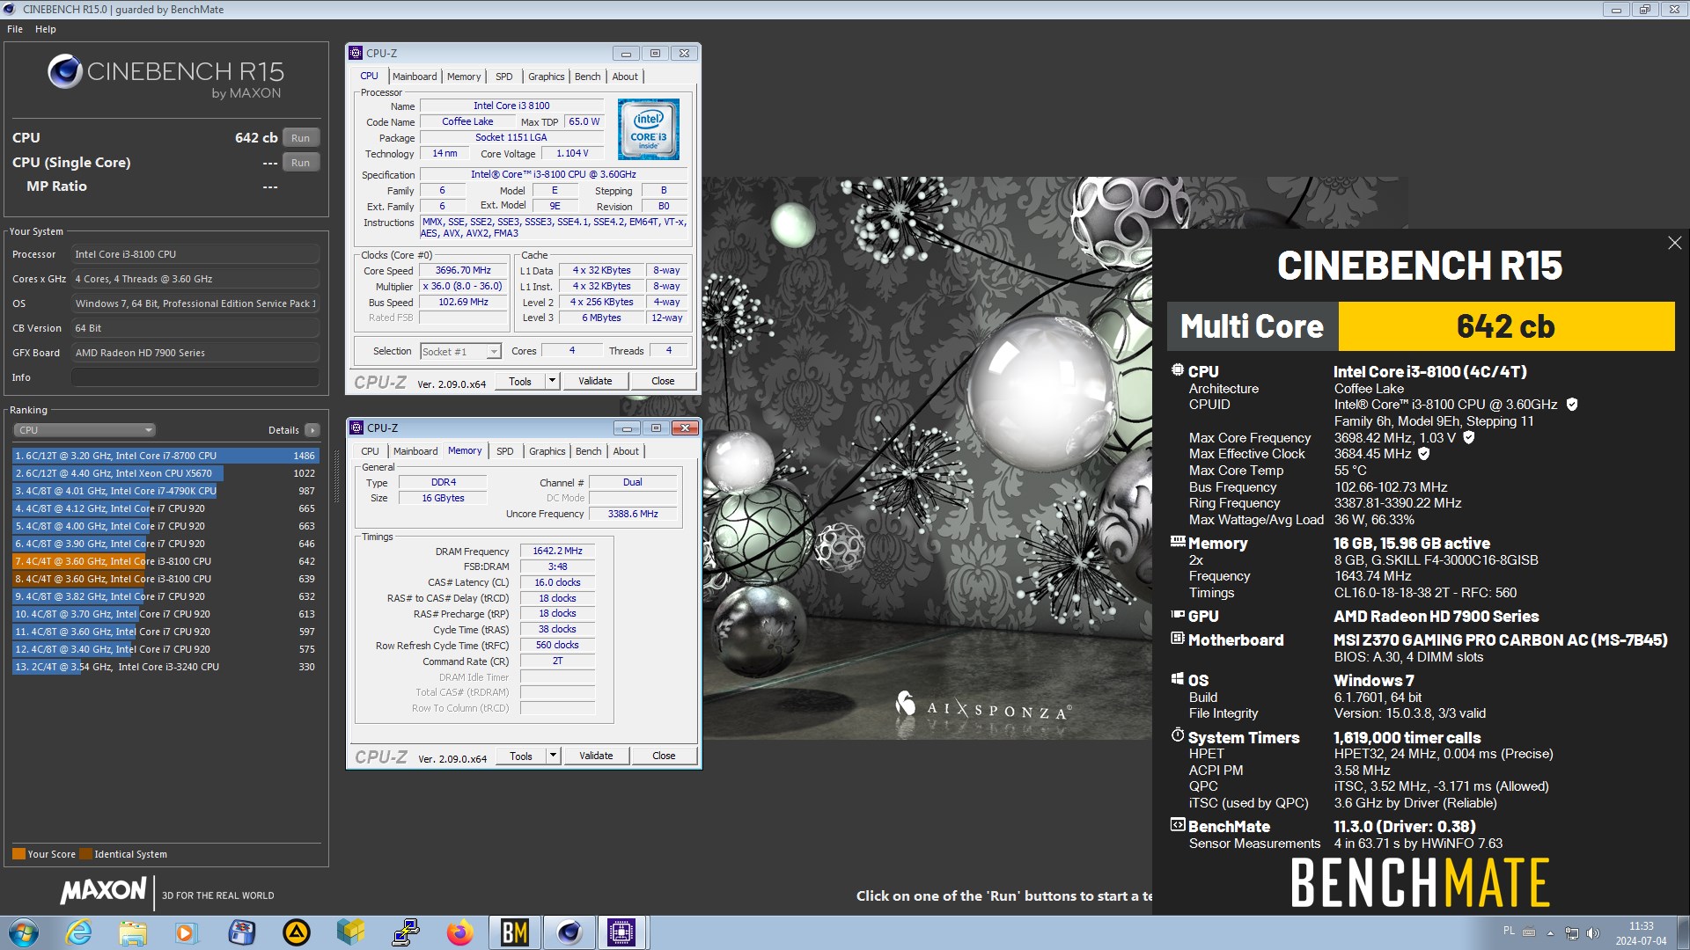Open Graphics tab in lower CPU-Z window

(547, 451)
